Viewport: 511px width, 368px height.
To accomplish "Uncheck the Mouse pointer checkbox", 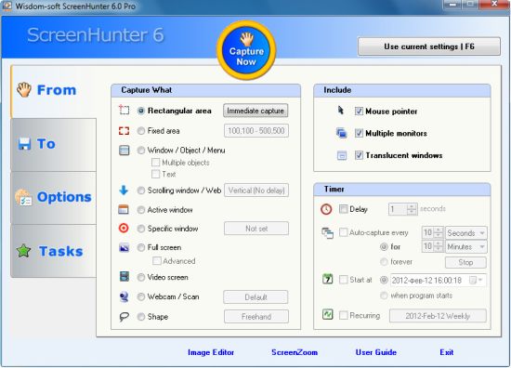I will (x=359, y=112).
